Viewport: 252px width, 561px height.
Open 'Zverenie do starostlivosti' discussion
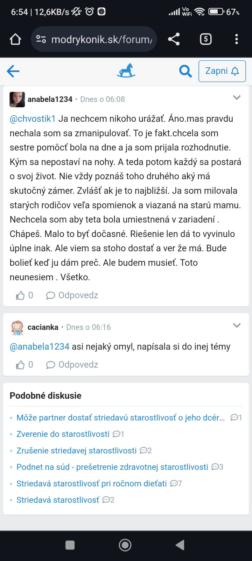[x=63, y=434]
